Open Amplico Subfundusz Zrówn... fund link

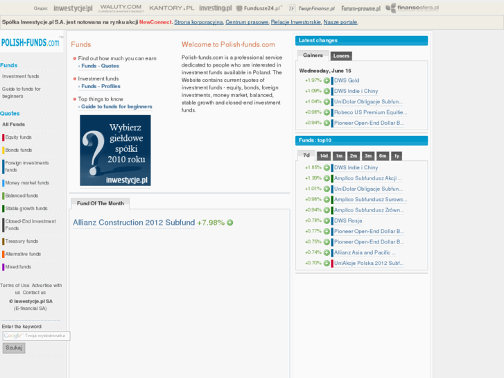[x=369, y=210]
